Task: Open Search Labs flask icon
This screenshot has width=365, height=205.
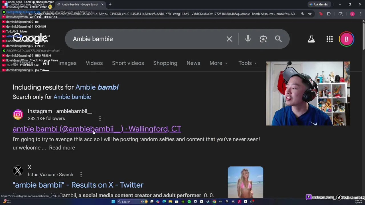Action: (311, 39)
